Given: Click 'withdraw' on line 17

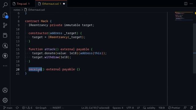Looking at the screenshot, I should click(x=52, y=57).
